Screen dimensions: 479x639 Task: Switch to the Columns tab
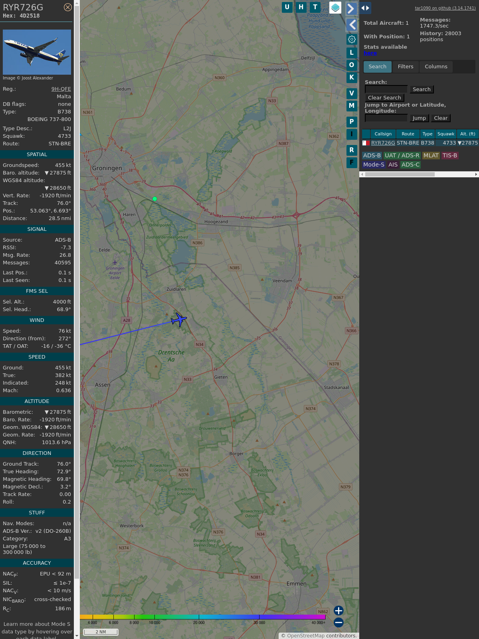click(436, 67)
